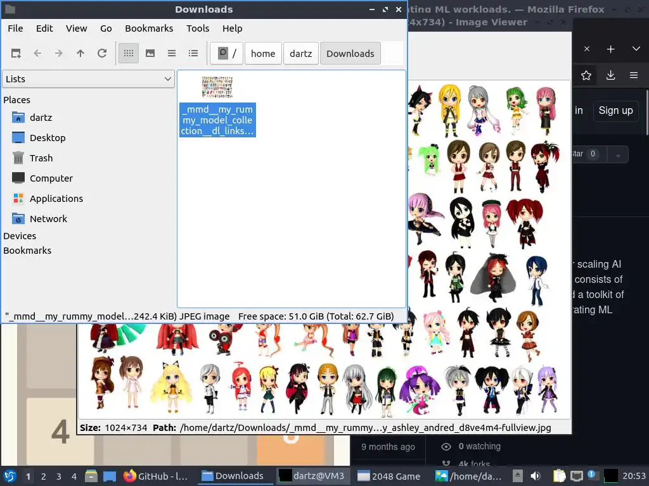649x486 pixels.
Task: Open volume control in system tray
Action: pyautogui.click(x=536, y=476)
